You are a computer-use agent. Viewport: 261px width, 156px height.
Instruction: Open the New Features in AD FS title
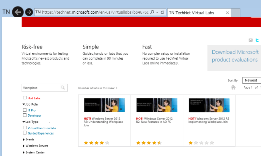(154, 120)
